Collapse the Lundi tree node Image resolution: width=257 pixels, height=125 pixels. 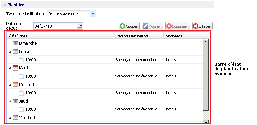(10, 52)
